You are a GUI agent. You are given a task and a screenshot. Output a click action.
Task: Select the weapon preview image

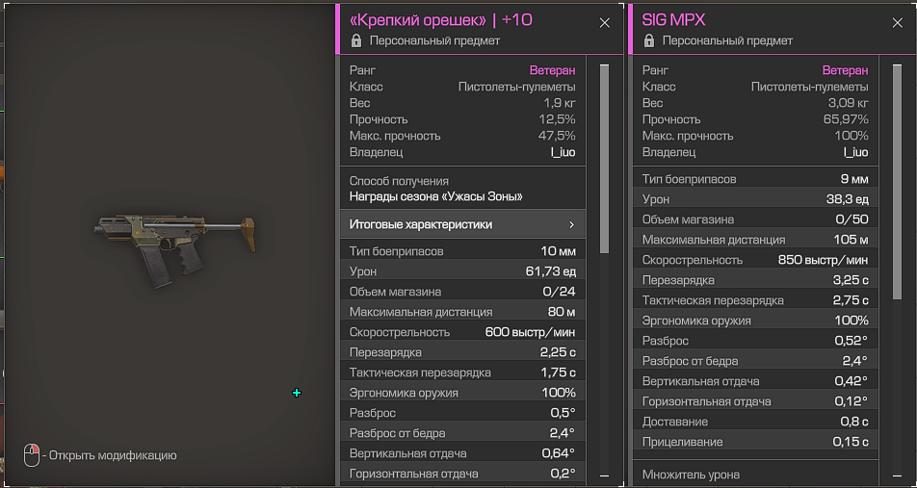click(175, 244)
